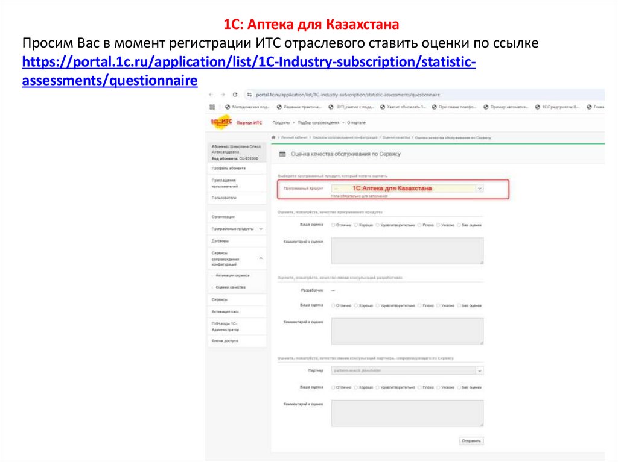The width and height of the screenshot is (618, 462).
Task: Open the 'Подбор сопровождения' top menu
Action: click(x=319, y=123)
